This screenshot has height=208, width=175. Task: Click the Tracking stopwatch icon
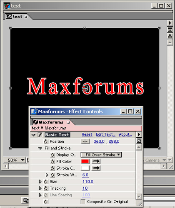tap(46, 188)
